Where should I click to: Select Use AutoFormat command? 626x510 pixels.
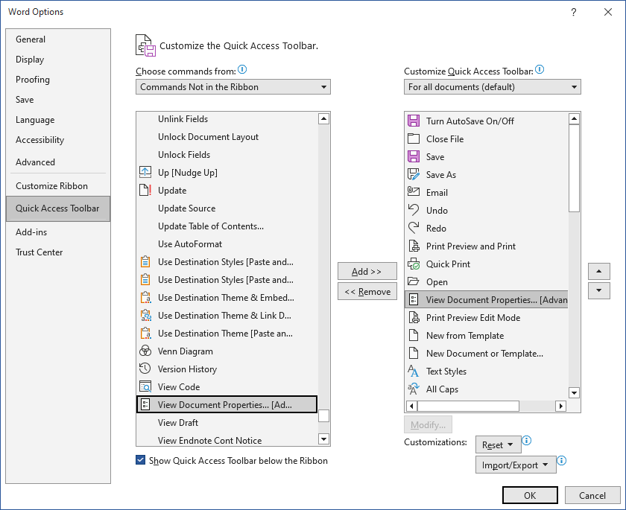pos(227,244)
